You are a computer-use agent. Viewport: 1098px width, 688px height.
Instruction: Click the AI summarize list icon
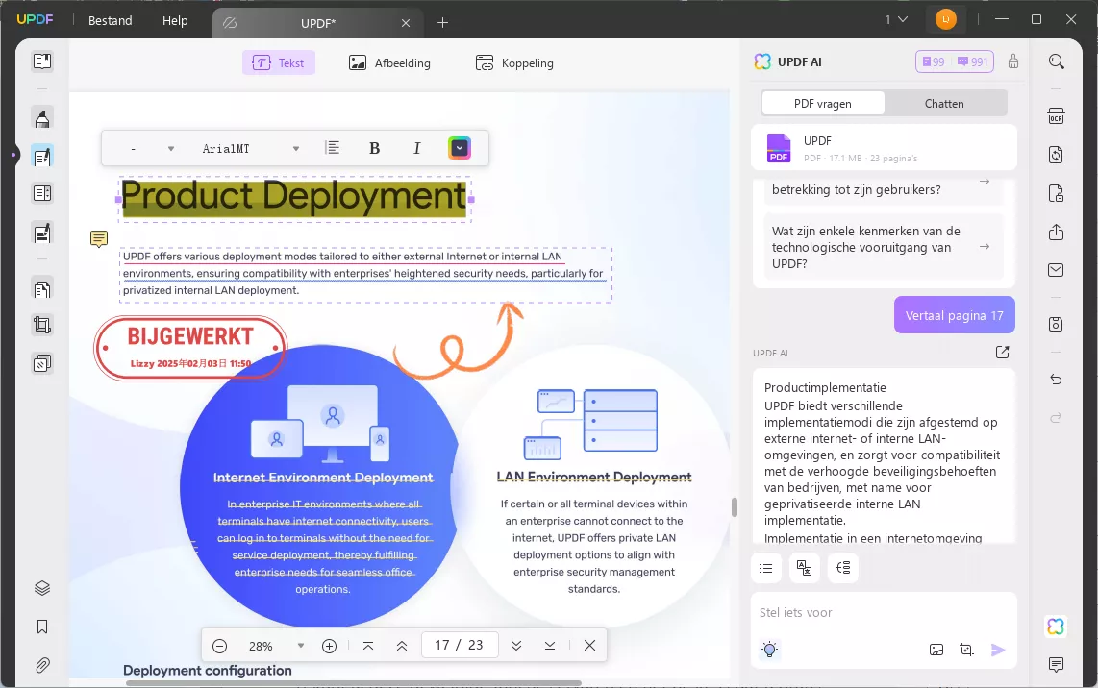coord(766,568)
